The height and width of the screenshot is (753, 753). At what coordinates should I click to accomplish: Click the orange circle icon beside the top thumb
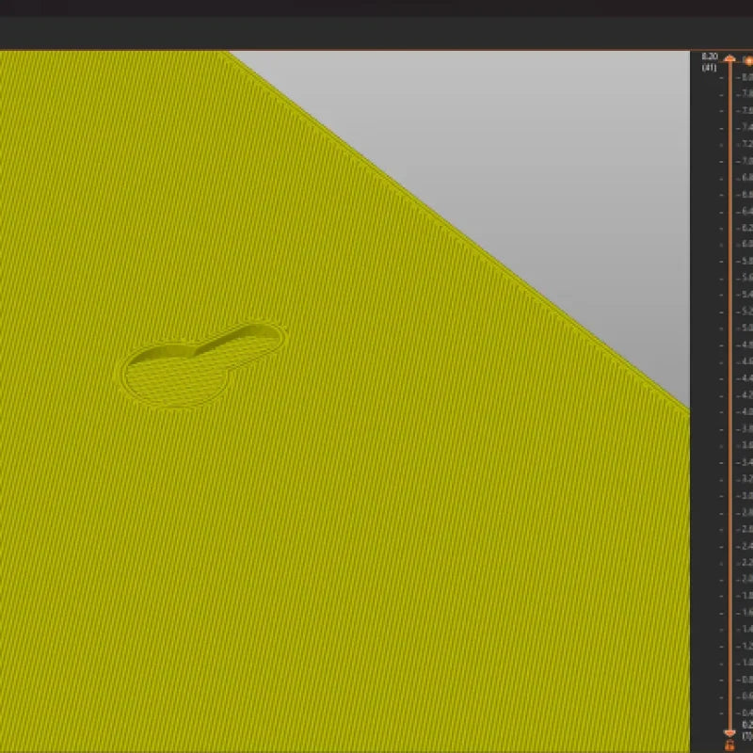pyautogui.click(x=748, y=60)
